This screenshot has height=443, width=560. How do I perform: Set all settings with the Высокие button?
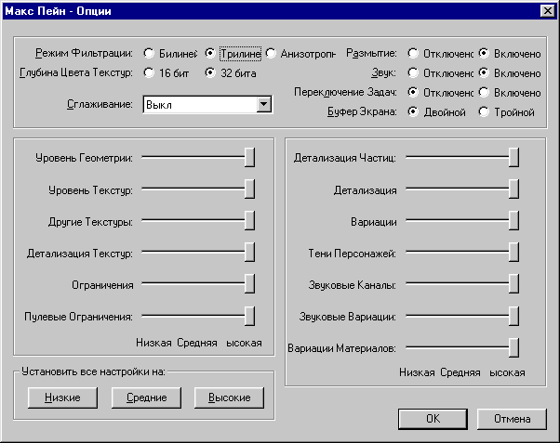[229, 397]
